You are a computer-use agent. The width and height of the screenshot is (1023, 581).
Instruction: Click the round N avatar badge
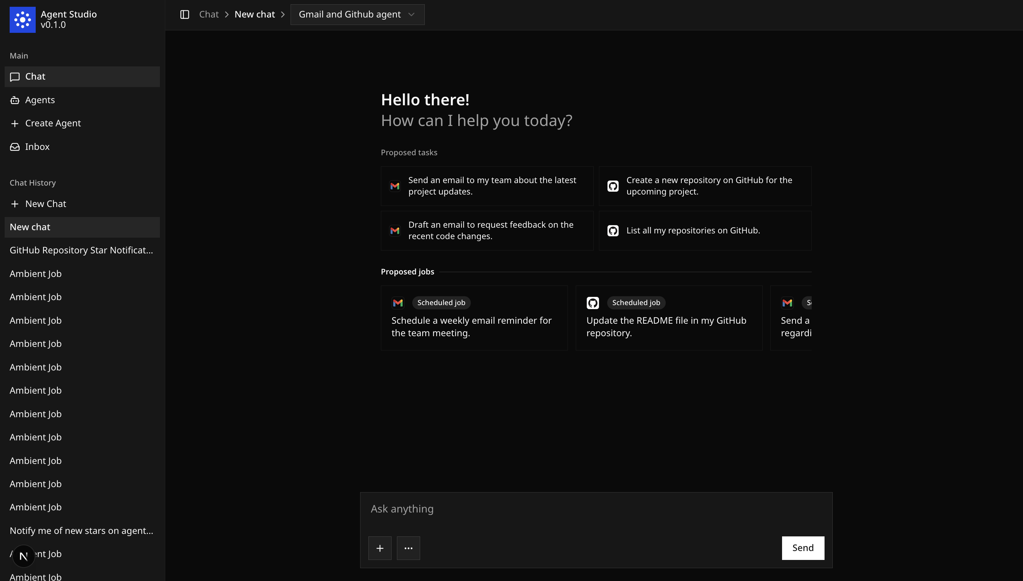click(x=24, y=556)
